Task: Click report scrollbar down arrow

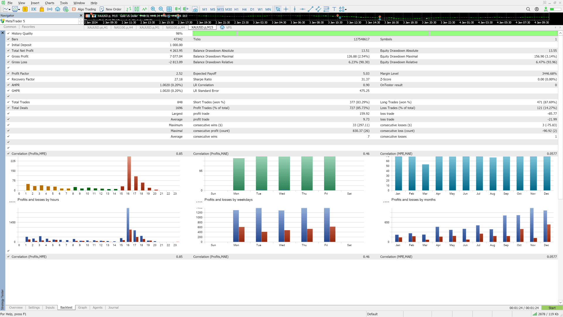Action: point(560,302)
